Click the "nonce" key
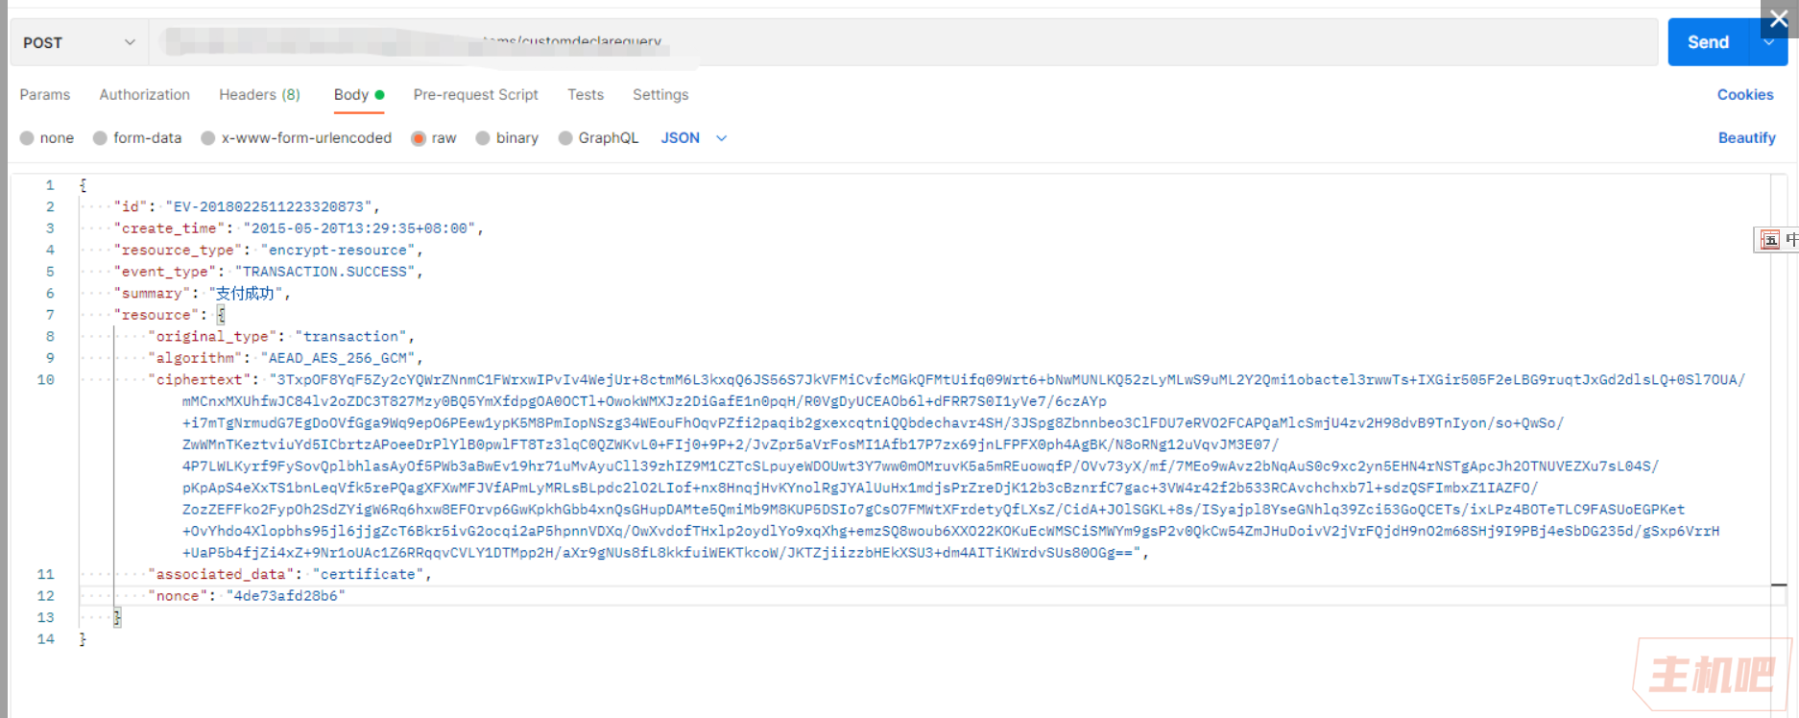The height and width of the screenshot is (718, 1799). 178,596
